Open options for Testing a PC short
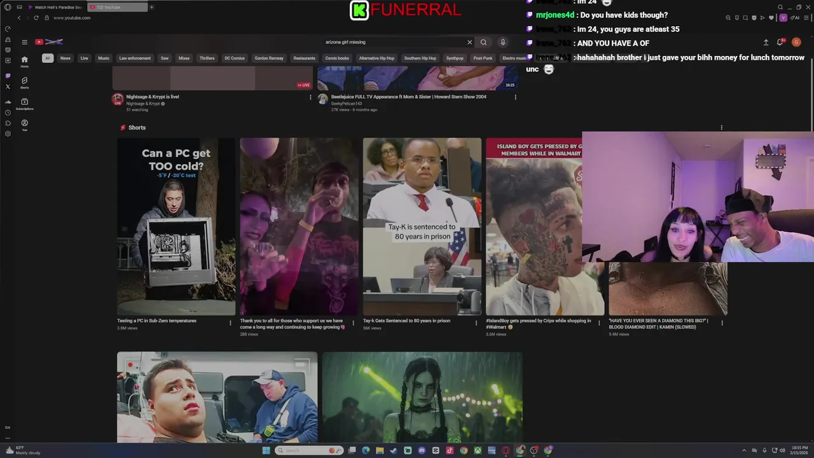The image size is (814, 458). point(230,323)
